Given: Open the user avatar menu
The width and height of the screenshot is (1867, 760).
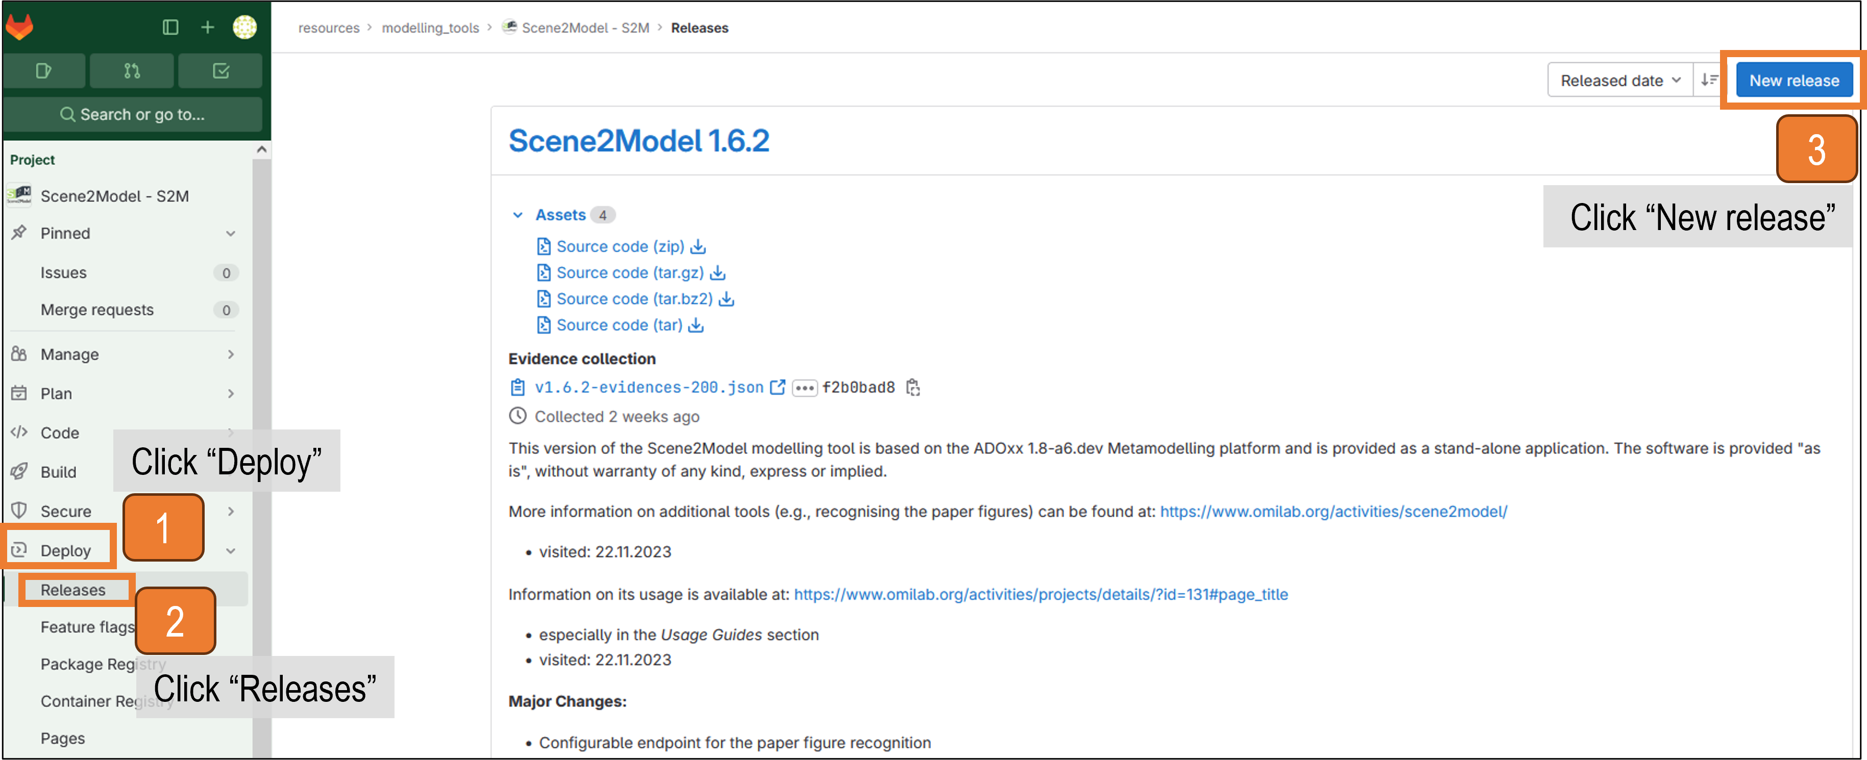Looking at the screenshot, I should [245, 28].
